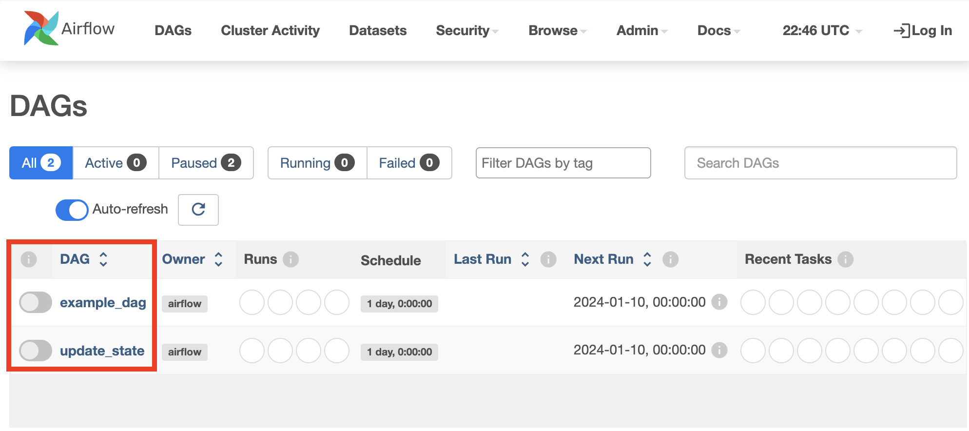Open the Security dropdown menu
Viewport: 969px width, 431px height.
point(467,31)
